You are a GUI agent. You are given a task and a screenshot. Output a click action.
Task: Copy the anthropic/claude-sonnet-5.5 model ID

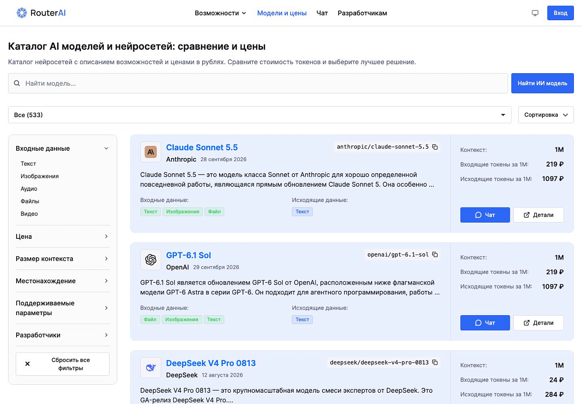(x=435, y=147)
